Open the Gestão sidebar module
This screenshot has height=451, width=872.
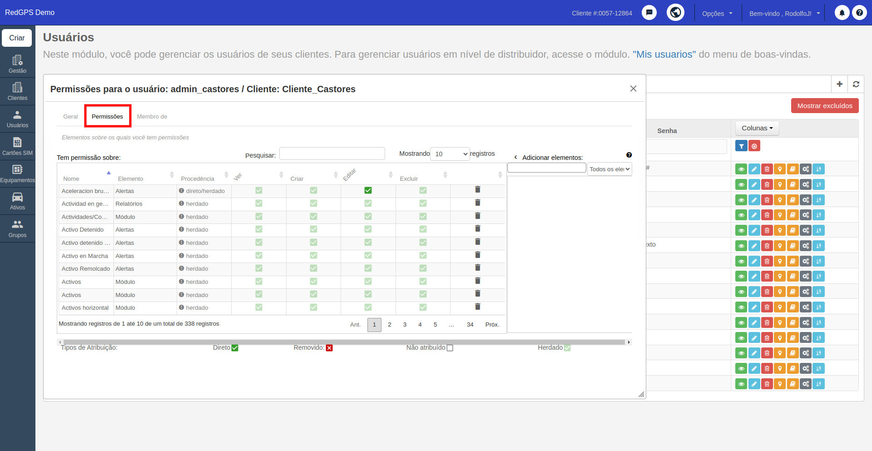pos(17,64)
